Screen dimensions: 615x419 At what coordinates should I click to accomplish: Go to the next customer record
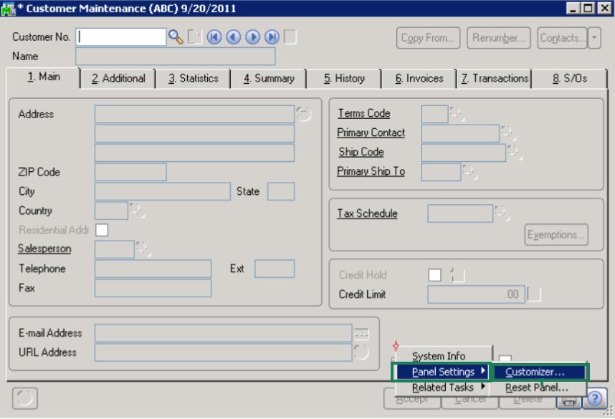tap(252, 37)
